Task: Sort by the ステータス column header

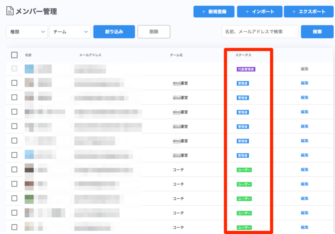Action: 243,55
